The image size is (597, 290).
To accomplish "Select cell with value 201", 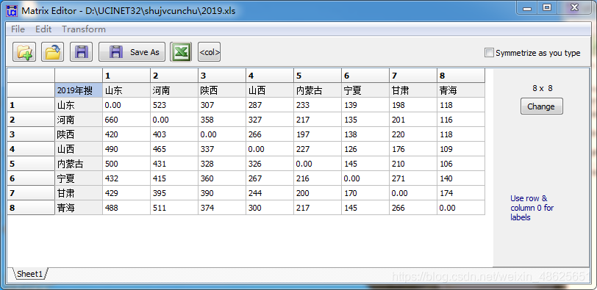I will click(413, 120).
